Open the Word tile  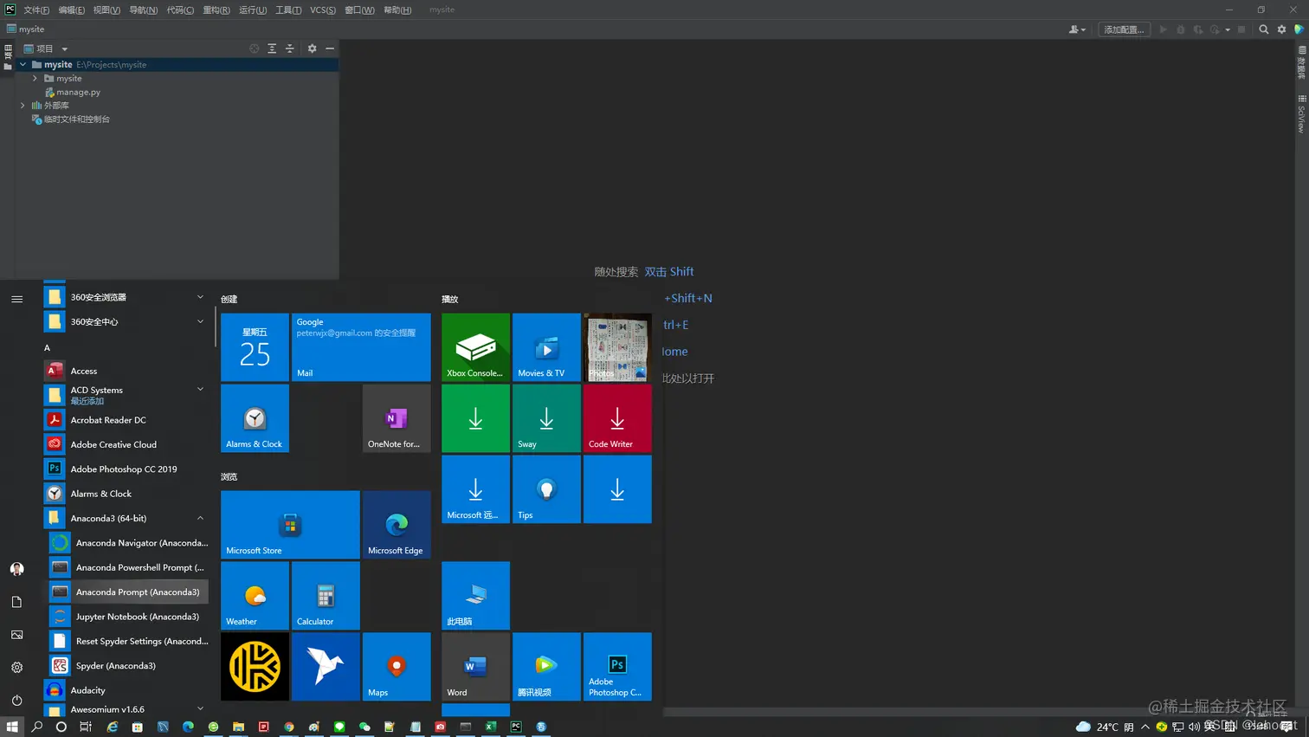pos(475,667)
